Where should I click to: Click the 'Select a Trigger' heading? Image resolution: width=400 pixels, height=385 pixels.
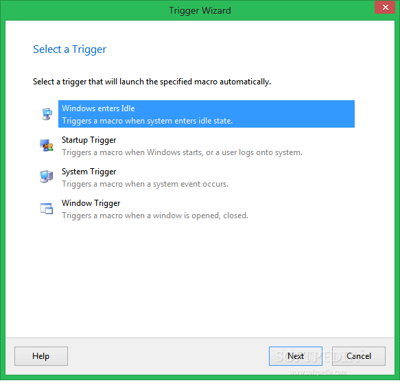point(70,49)
